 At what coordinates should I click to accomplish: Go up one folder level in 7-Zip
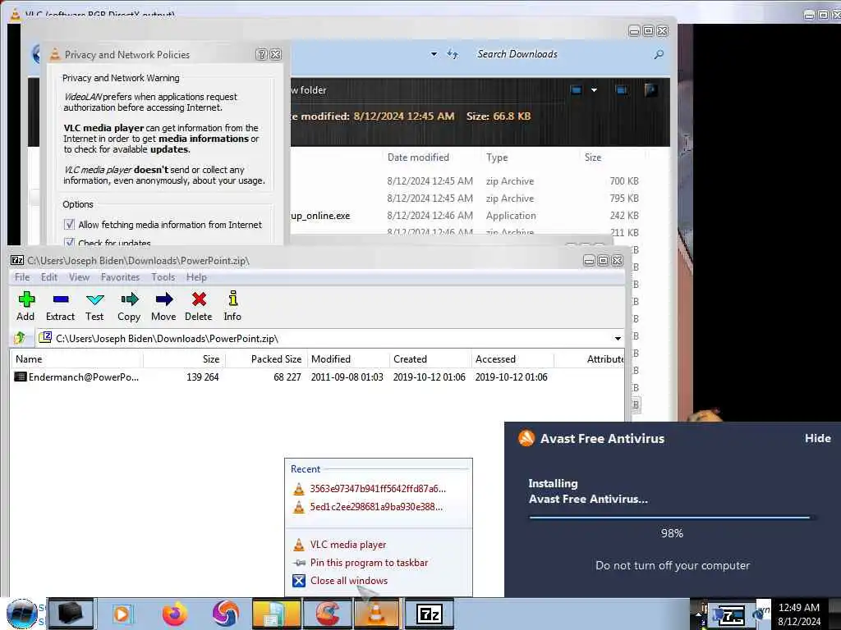[20, 338]
